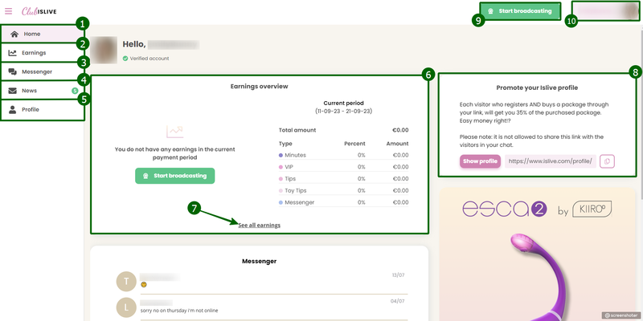643x321 pixels.
Task: Follow the See all earnings link
Action: (259, 226)
